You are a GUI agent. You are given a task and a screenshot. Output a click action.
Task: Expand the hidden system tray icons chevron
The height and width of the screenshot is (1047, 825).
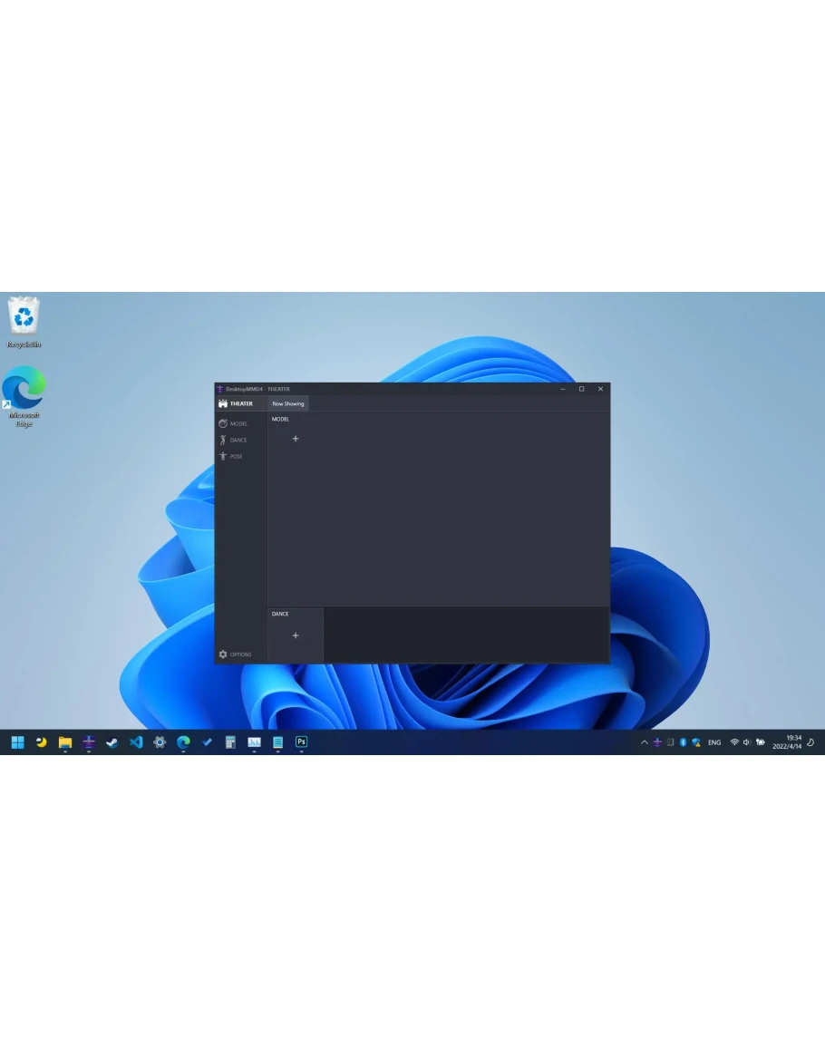tap(645, 742)
